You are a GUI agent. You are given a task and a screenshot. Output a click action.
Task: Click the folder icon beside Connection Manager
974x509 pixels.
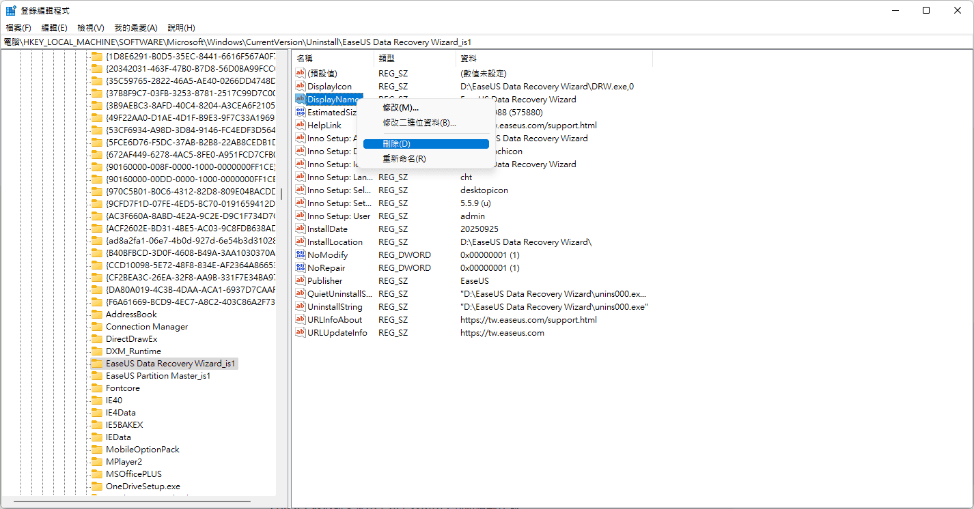click(x=97, y=327)
